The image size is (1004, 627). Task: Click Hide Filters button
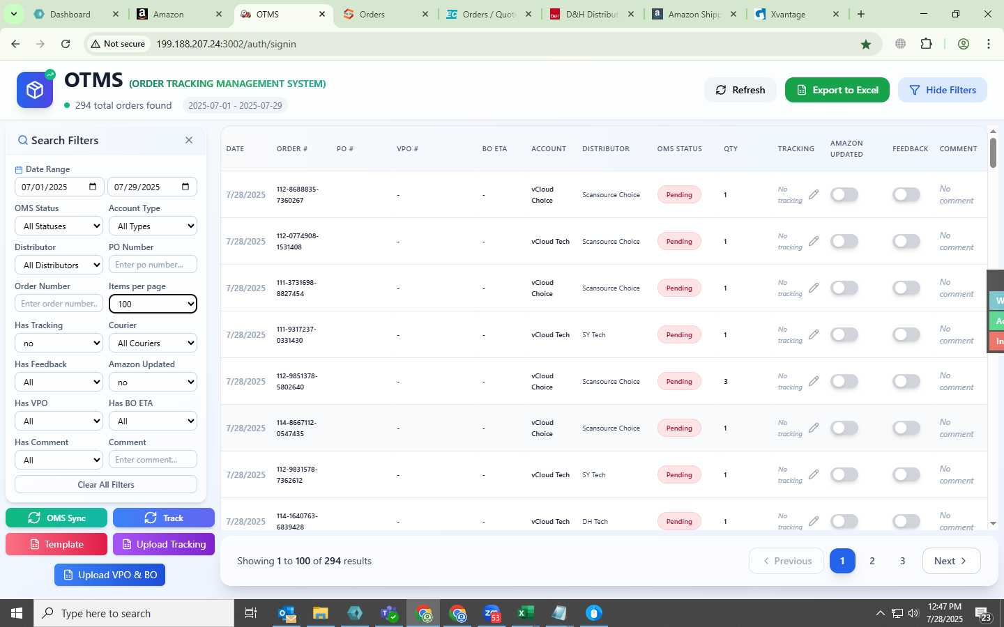click(x=943, y=90)
